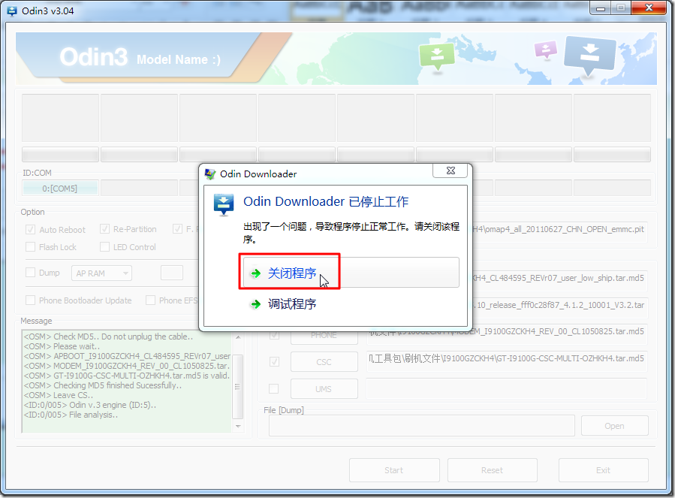Enable the UMS file checkbox
The width and height of the screenshot is (675, 498).
tap(274, 389)
